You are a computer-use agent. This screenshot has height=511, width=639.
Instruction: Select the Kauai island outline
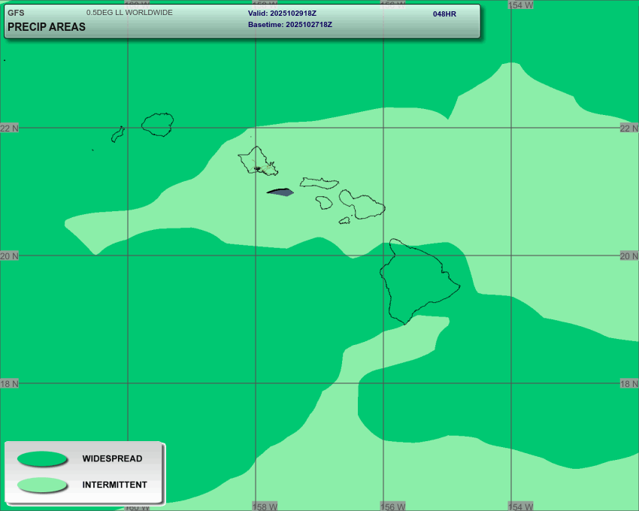pyautogui.click(x=159, y=125)
